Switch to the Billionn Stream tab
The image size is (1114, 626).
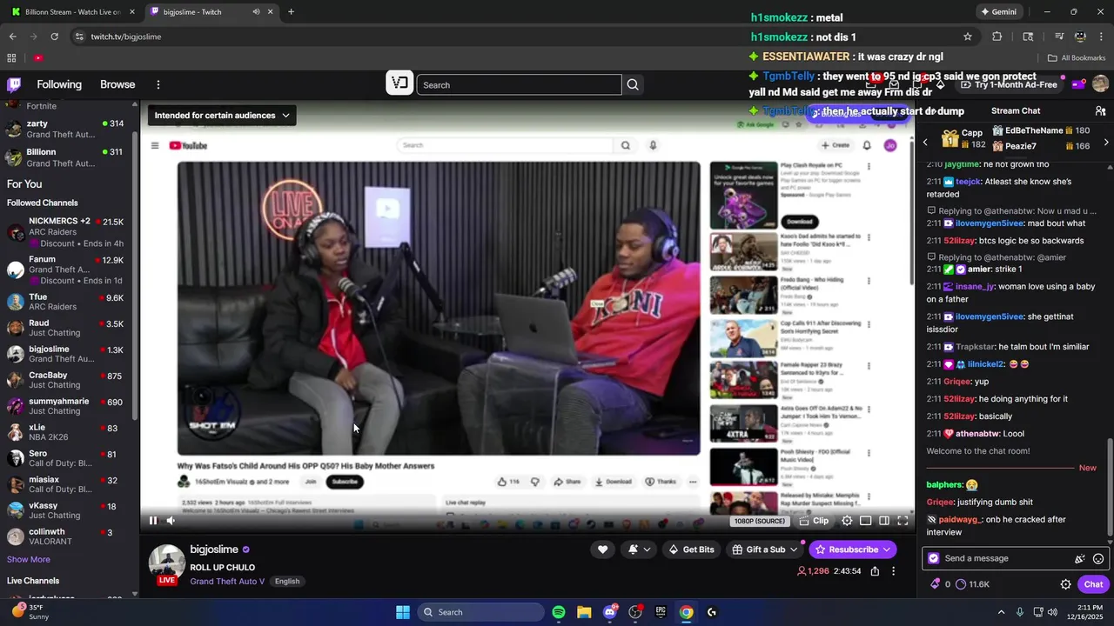point(71,12)
